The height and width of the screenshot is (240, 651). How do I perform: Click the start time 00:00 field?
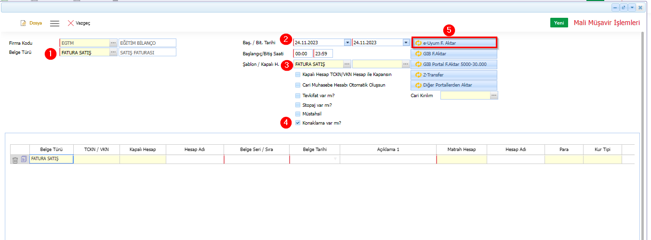pos(303,53)
